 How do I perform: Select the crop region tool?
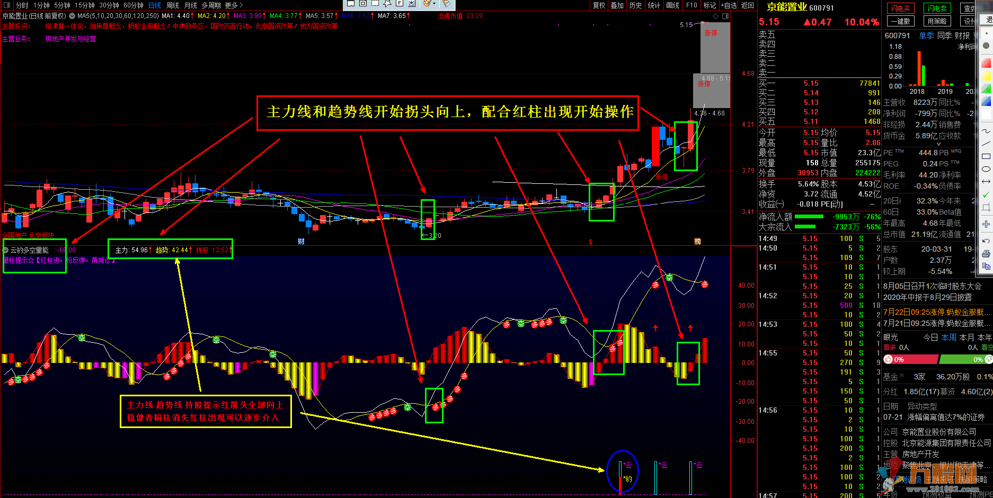[986, 207]
